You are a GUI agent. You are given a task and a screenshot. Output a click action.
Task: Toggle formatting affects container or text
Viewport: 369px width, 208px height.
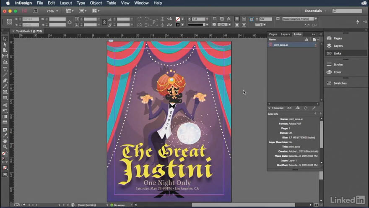(x=5, y=162)
